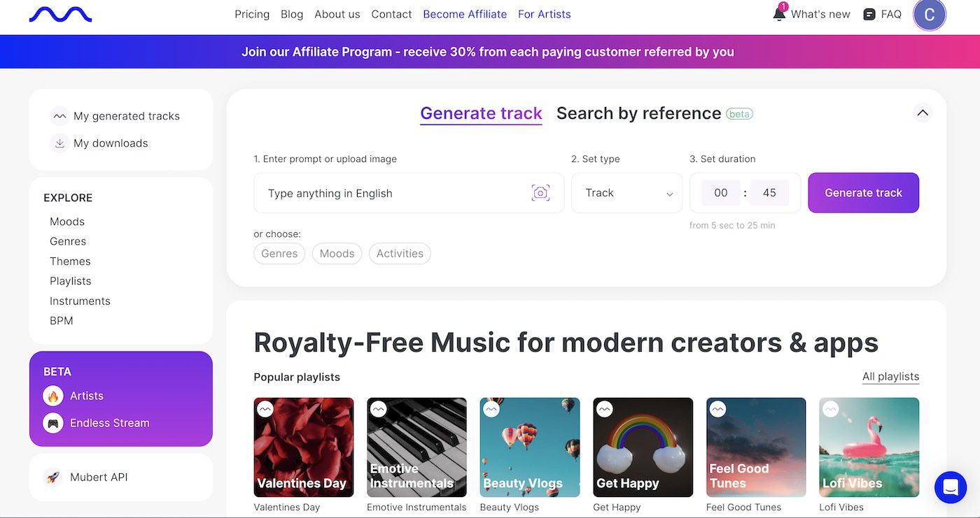Image resolution: width=980 pixels, height=518 pixels.
Task: Toggle the Moods filter chip
Action: (x=337, y=253)
